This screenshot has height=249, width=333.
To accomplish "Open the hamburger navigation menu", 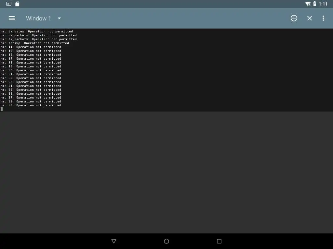I will pyautogui.click(x=12, y=18).
